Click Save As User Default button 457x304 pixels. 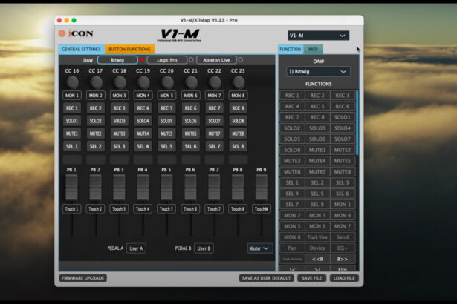point(266,278)
